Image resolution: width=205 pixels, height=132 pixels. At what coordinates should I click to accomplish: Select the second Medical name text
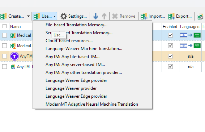[24, 46]
